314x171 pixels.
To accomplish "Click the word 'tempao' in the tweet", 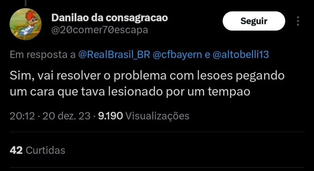I will pyautogui.click(x=229, y=92).
